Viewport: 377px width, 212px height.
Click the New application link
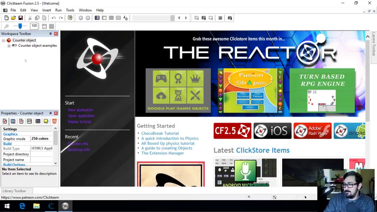coord(80,110)
